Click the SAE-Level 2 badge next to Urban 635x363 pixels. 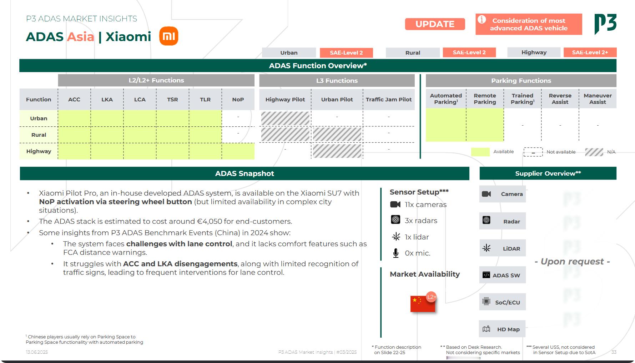346,53
